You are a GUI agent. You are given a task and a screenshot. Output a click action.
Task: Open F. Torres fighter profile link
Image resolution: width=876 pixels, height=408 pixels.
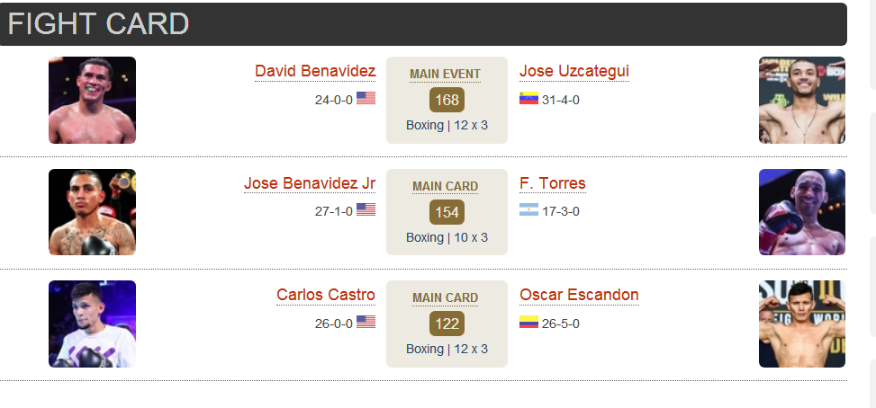point(553,183)
